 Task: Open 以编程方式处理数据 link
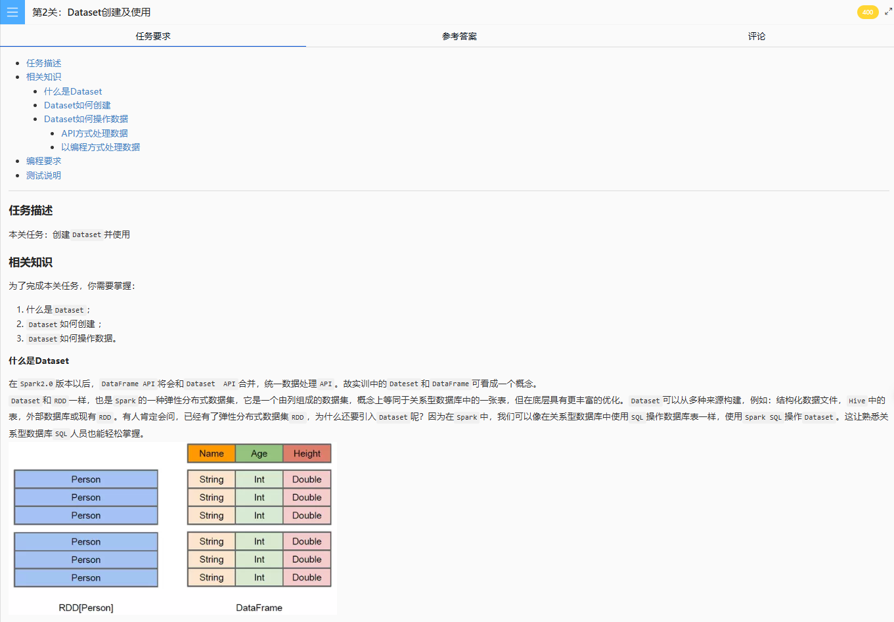[101, 147]
